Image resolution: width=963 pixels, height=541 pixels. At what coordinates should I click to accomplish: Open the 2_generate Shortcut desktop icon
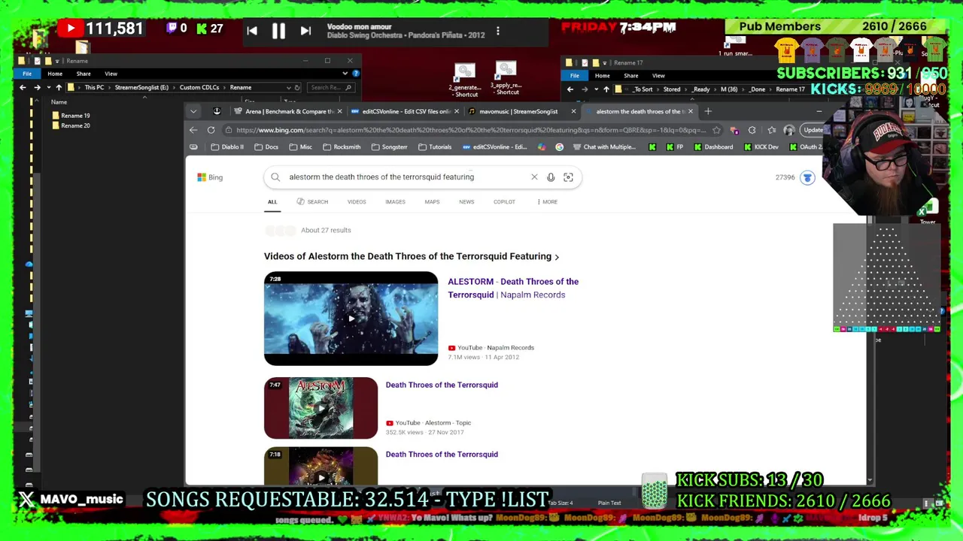pyautogui.click(x=465, y=80)
